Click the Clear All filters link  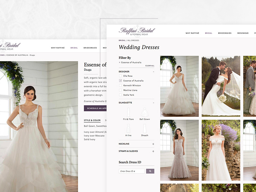pos(150,66)
